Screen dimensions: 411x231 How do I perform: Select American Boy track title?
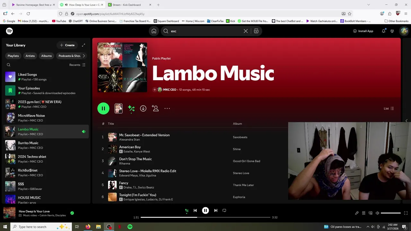(x=130, y=147)
